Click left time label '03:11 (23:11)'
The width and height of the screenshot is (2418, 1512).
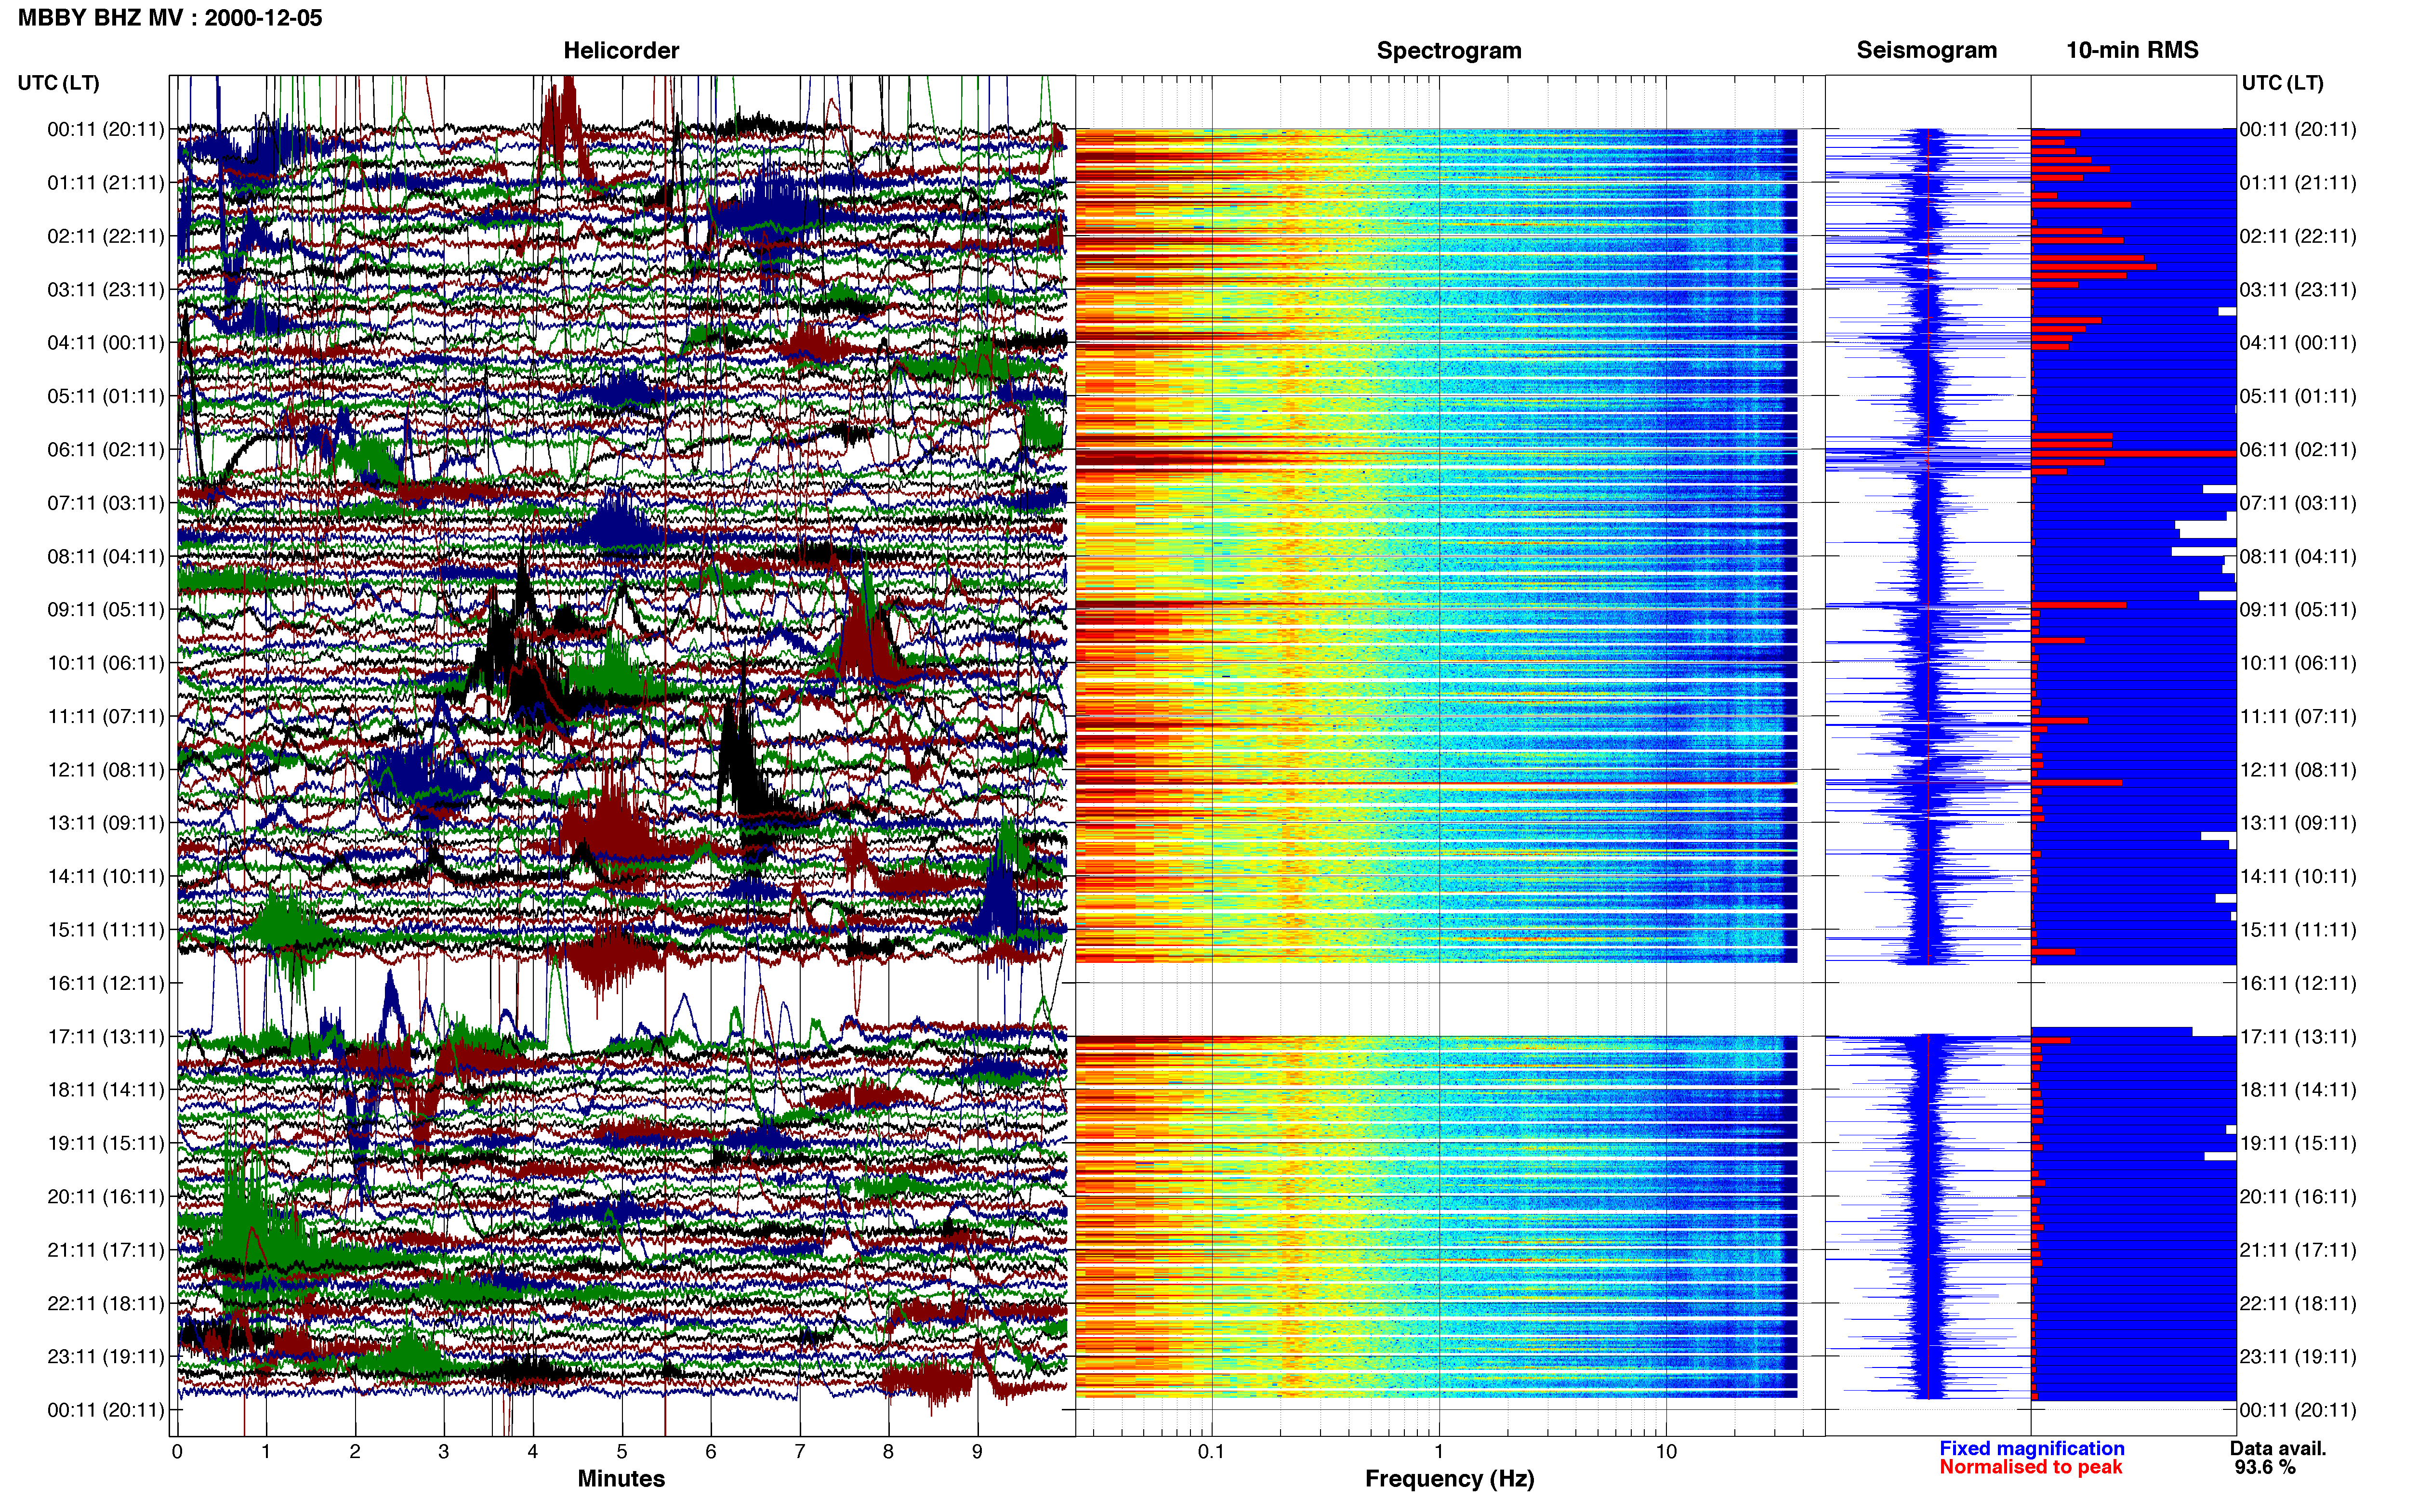105,290
